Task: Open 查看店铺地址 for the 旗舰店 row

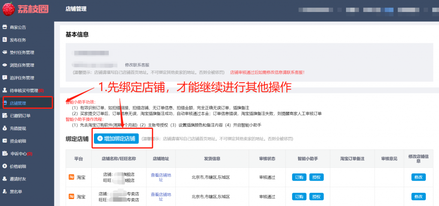Action: pyautogui.click(x=161, y=177)
